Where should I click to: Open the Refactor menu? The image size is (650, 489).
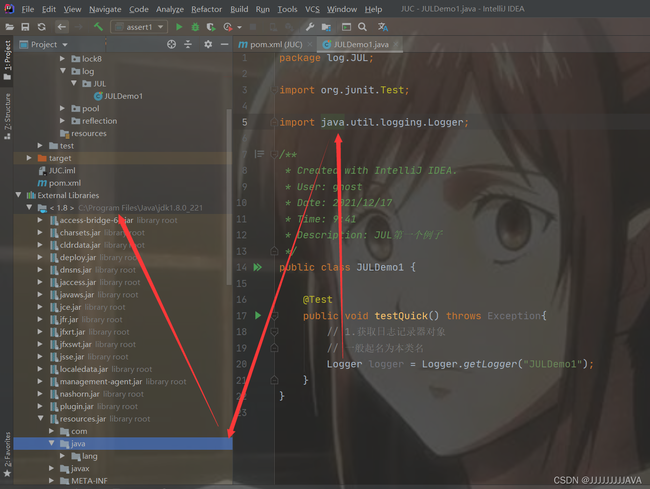(207, 9)
